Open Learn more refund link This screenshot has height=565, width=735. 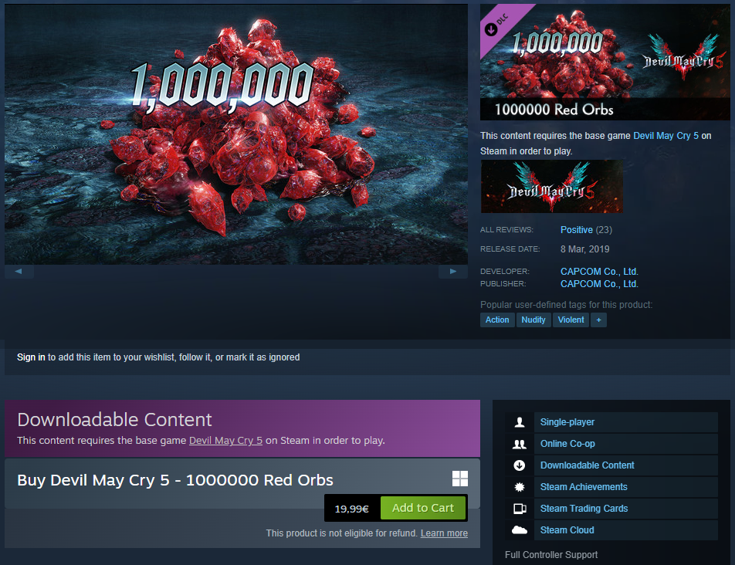(x=444, y=533)
